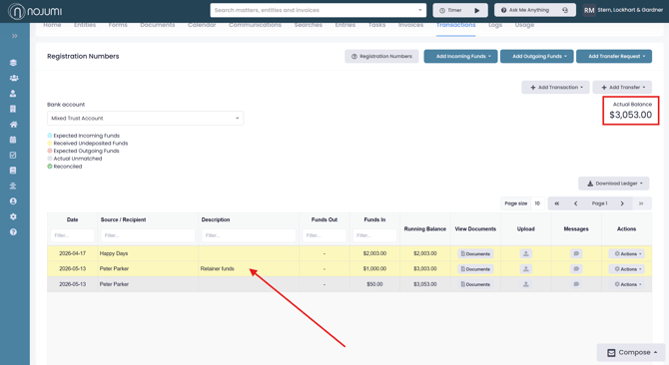
Task: Switch to the Logs tab
Action: coord(495,25)
